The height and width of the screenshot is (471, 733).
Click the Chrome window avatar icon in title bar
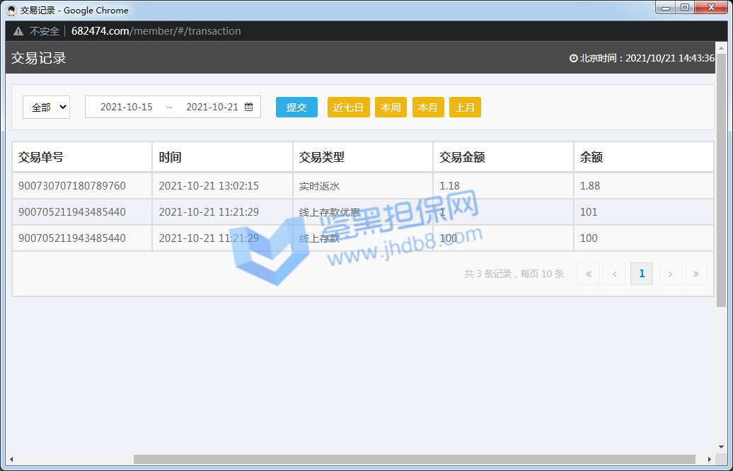click(11, 11)
